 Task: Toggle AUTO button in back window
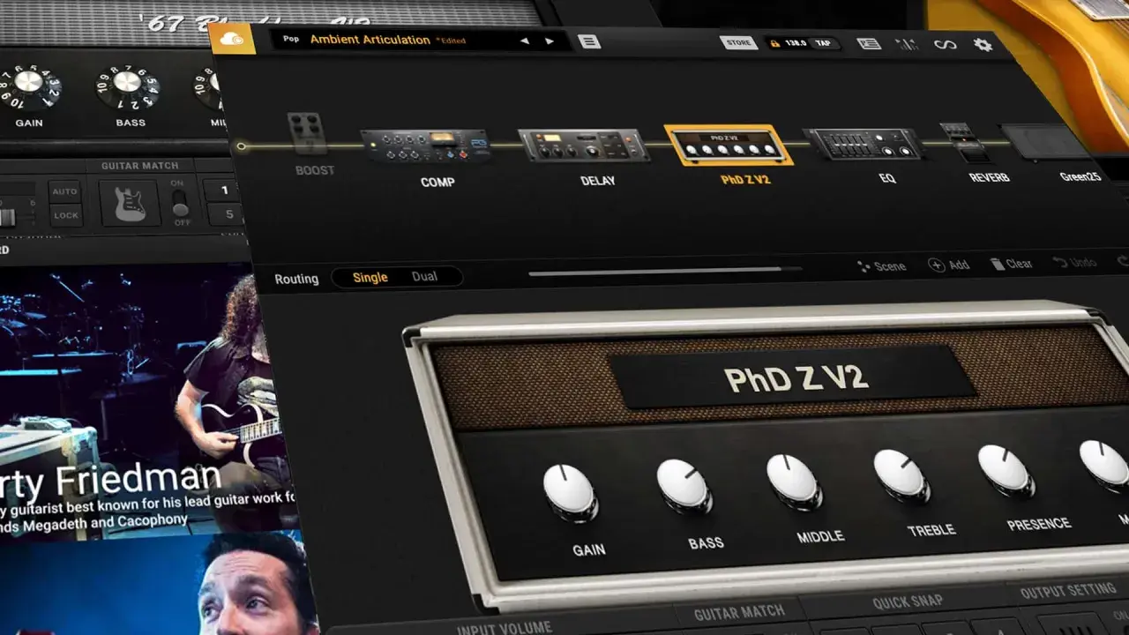point(65,191)
